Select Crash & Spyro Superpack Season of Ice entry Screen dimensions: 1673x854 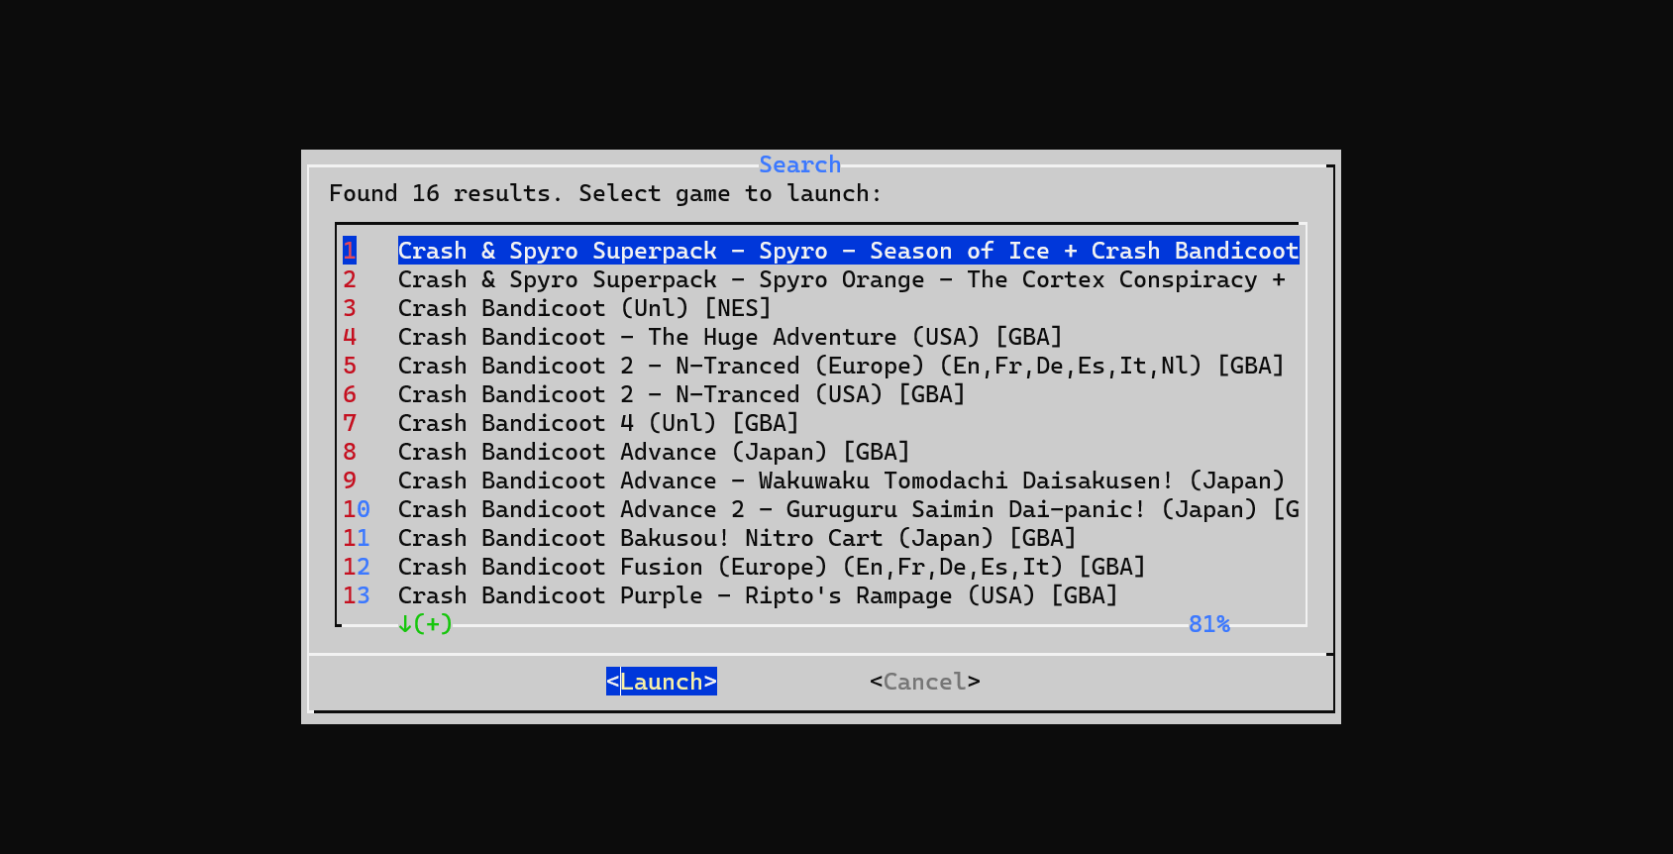click(821, 251)
